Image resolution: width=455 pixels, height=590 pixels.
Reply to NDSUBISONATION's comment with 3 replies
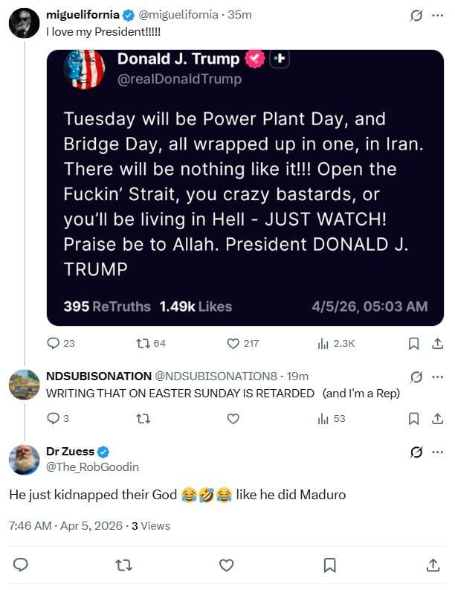tap(57, 418)
